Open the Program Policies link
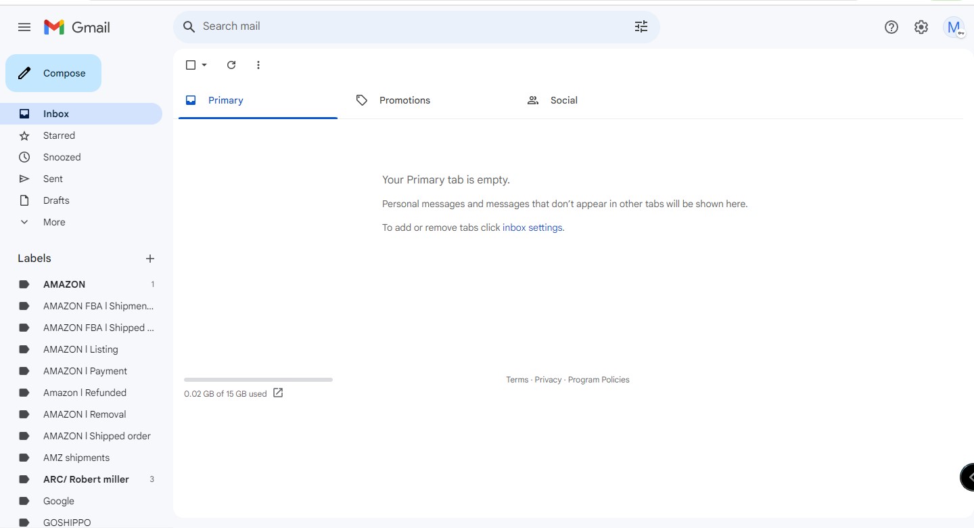Viewport: 974px width, 528px height. 599,380
